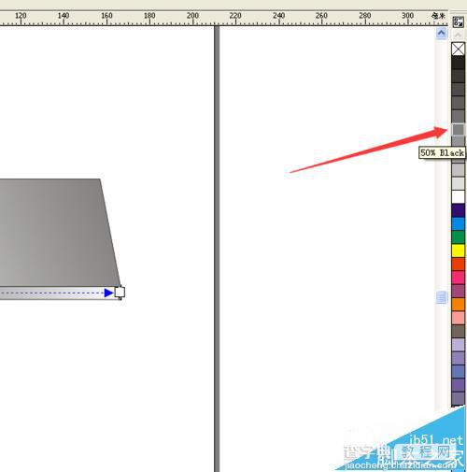Click the gray trapezoid shape
The width and height of the screenshot is (467, 472).
pos(56,232)
